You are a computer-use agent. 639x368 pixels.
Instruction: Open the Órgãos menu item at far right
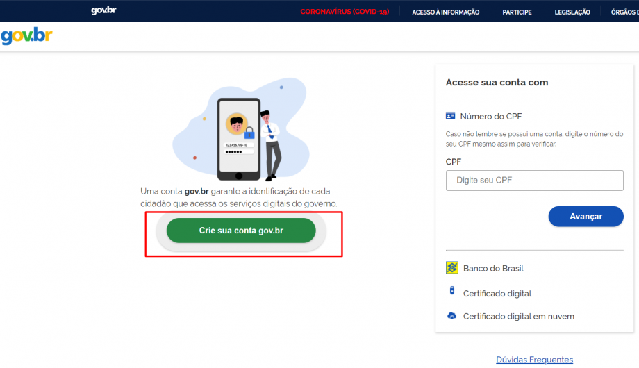[625, 12]
